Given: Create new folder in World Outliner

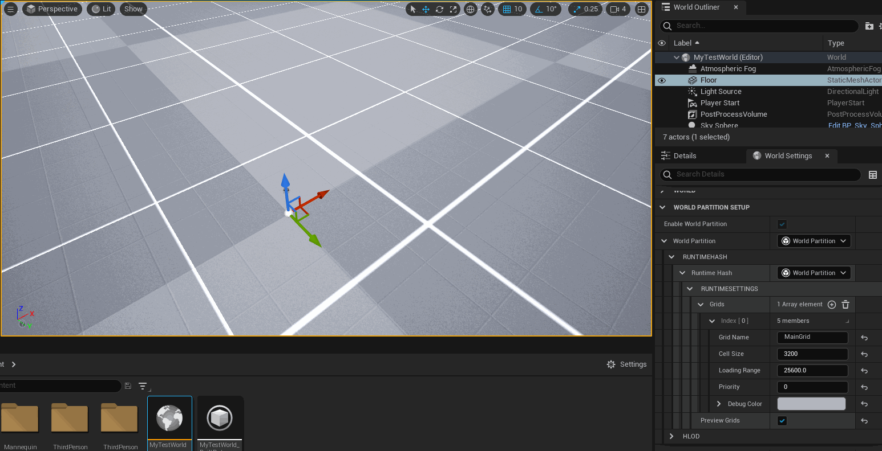Looking at the screenshot, I should click(x=869, y=26).
